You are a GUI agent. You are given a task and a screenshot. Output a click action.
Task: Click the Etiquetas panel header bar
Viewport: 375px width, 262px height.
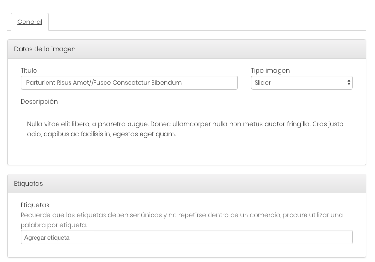coord(187,184)
